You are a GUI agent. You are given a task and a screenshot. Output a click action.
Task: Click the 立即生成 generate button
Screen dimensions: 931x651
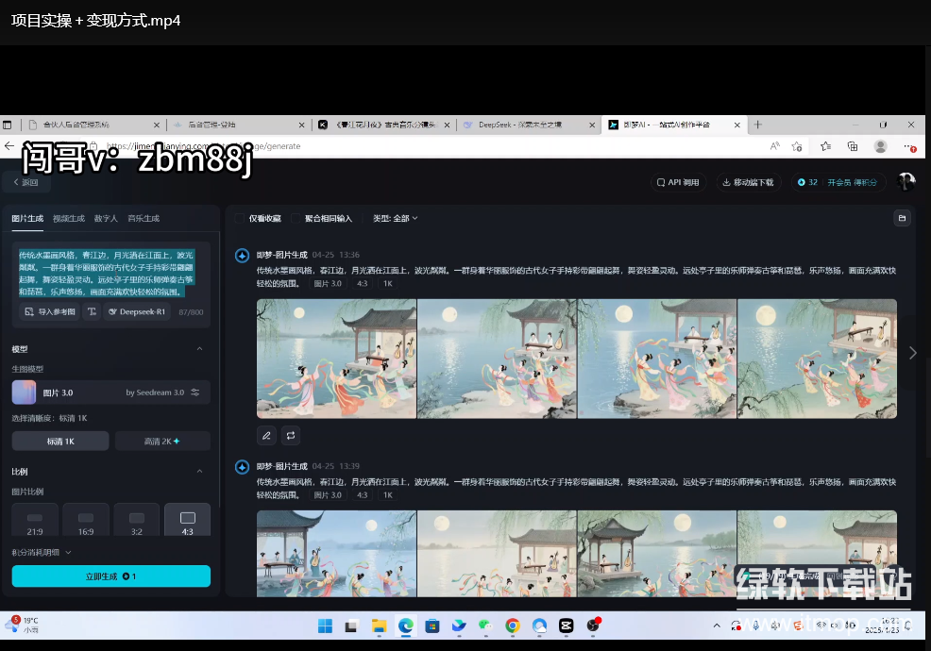pos(111,576)
